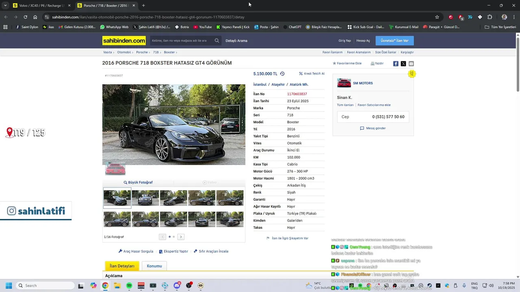Select second photo thumbnail in first row
This screenshot has height=292, width=520.
click(x=145, y=198)
